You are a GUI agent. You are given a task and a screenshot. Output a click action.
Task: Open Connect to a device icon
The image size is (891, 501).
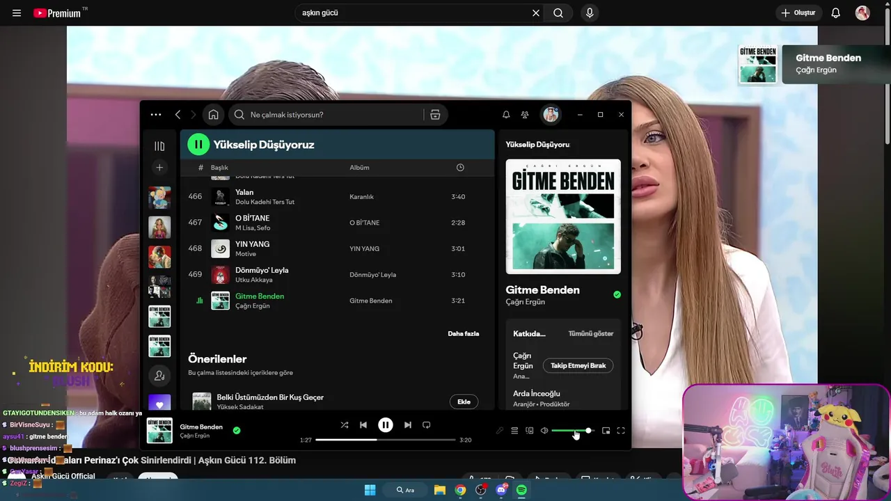click(x=529, y=431)
